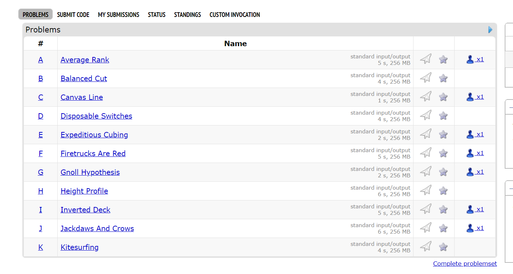This screenshot has width=513, height=274.
Task: Open solved-users icon for Firetrucks Are Red
Action: [x=470, y=153]
